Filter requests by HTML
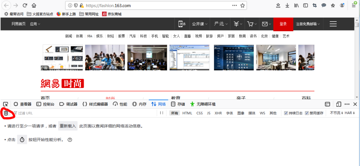Screen dimensions: 360x166 click(187, 113)
